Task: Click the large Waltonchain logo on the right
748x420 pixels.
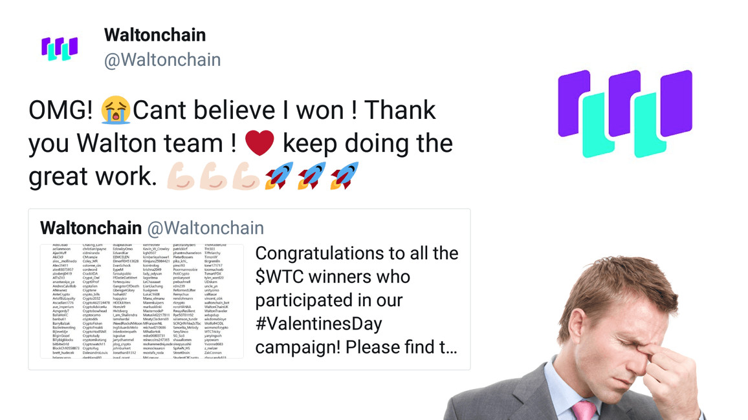Action: [x=625, y=113]
